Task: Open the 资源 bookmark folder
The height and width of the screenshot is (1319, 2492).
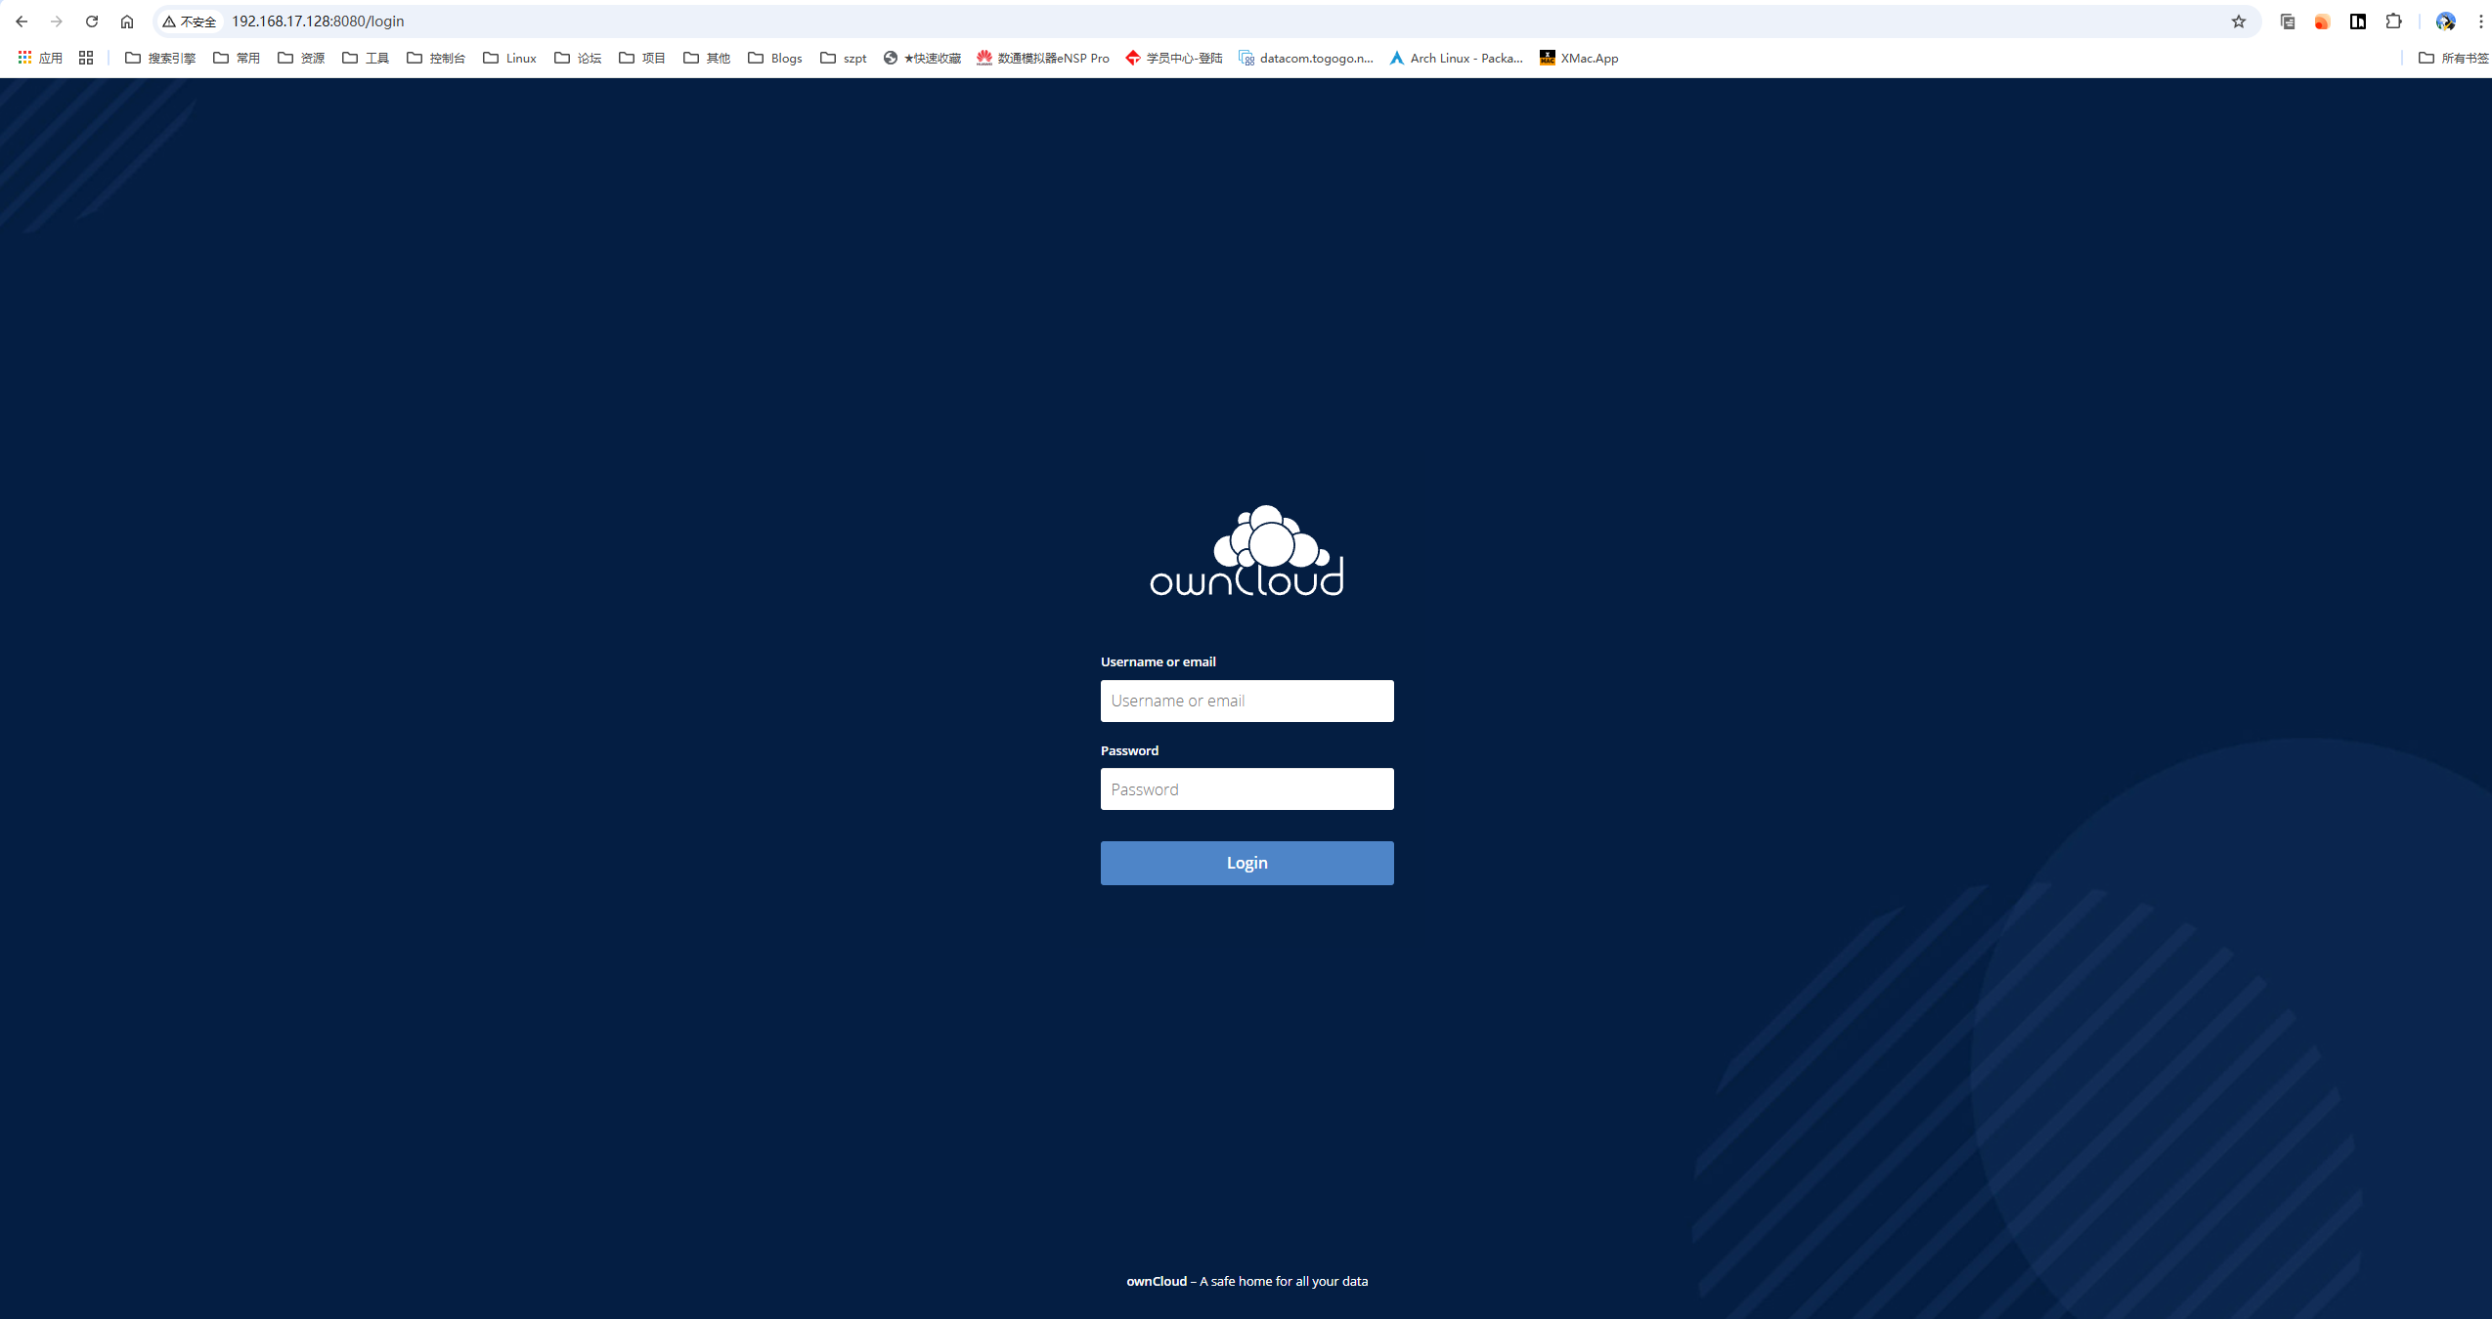Action: pyautogui.click(x=301, y=58)
